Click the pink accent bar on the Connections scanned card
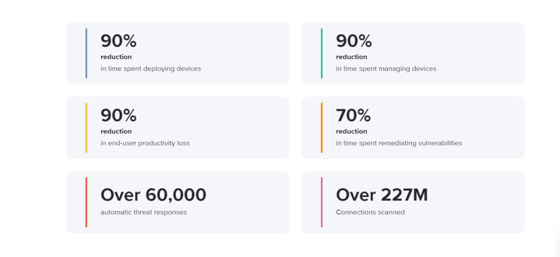This screenshot has height=257, width=560. coord(322,202)
